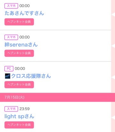Viewport: 115px width, 132px height.
Task: Click ヘブンネット会員 badge under クロス応援隊
Action: click(19, 85)
